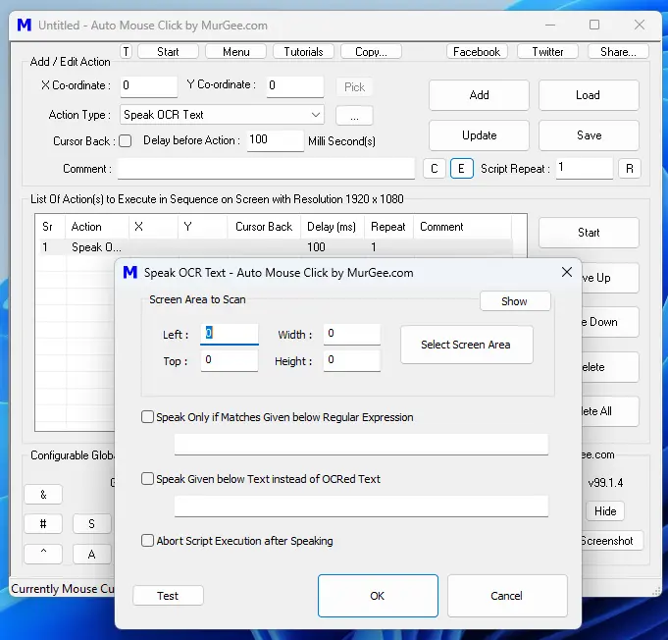Click the Update button

pos(480,135)
